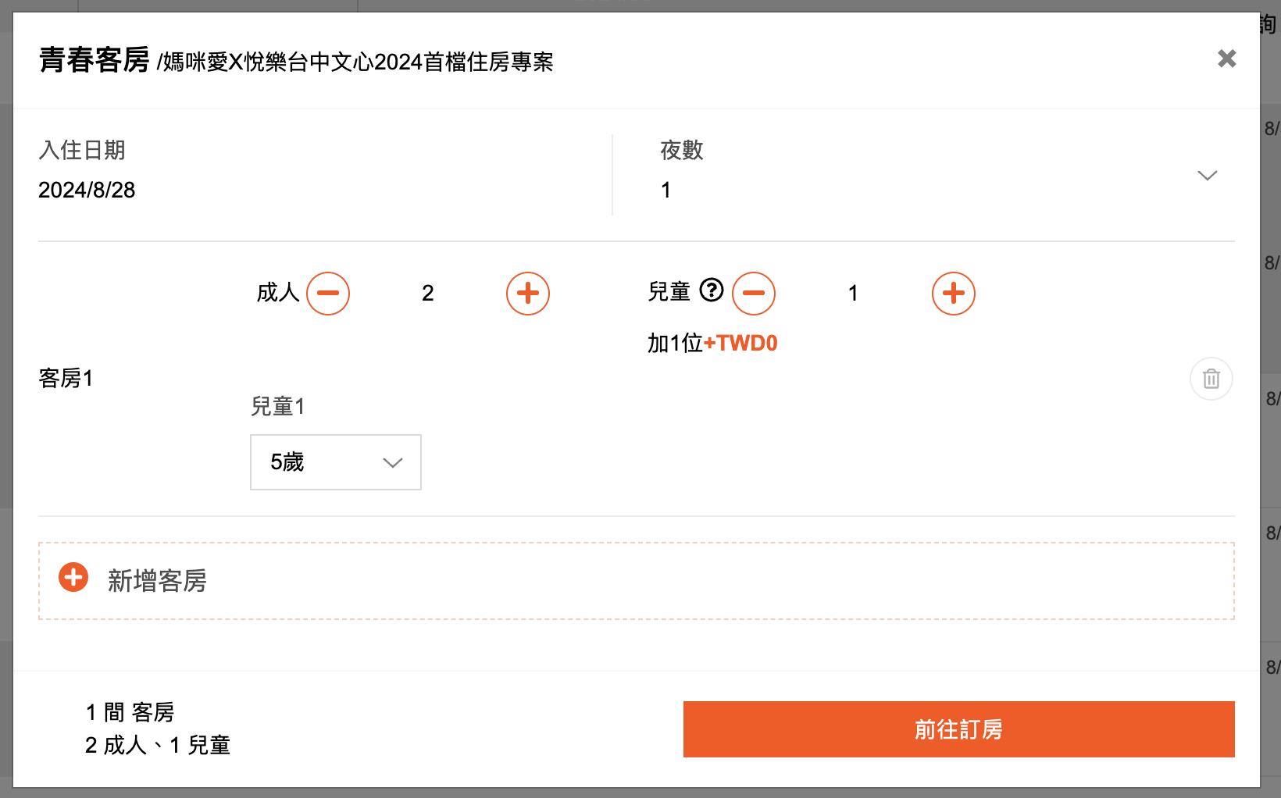Click the 新增客房 text label
The height and width of the screenshot is (798, 1281).
click(x=157, y=581)
